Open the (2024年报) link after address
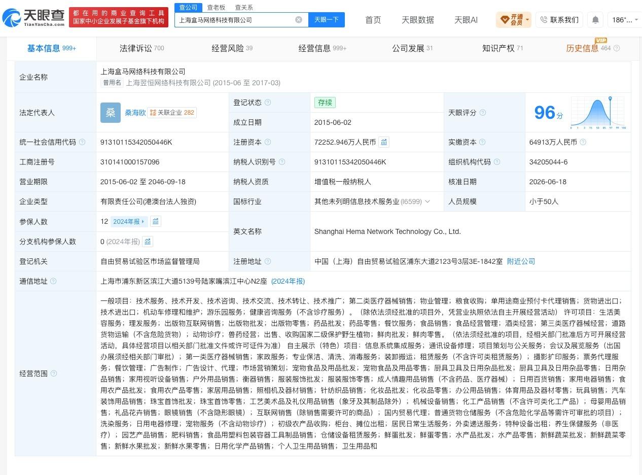 coord(288,281)
